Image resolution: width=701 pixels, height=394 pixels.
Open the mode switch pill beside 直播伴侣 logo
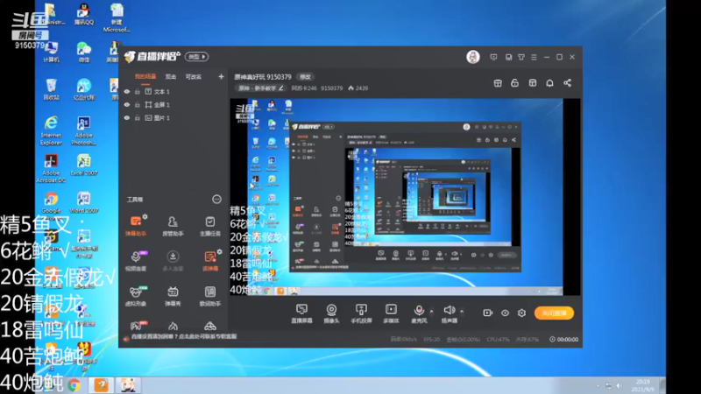click(x=196, y=57)
